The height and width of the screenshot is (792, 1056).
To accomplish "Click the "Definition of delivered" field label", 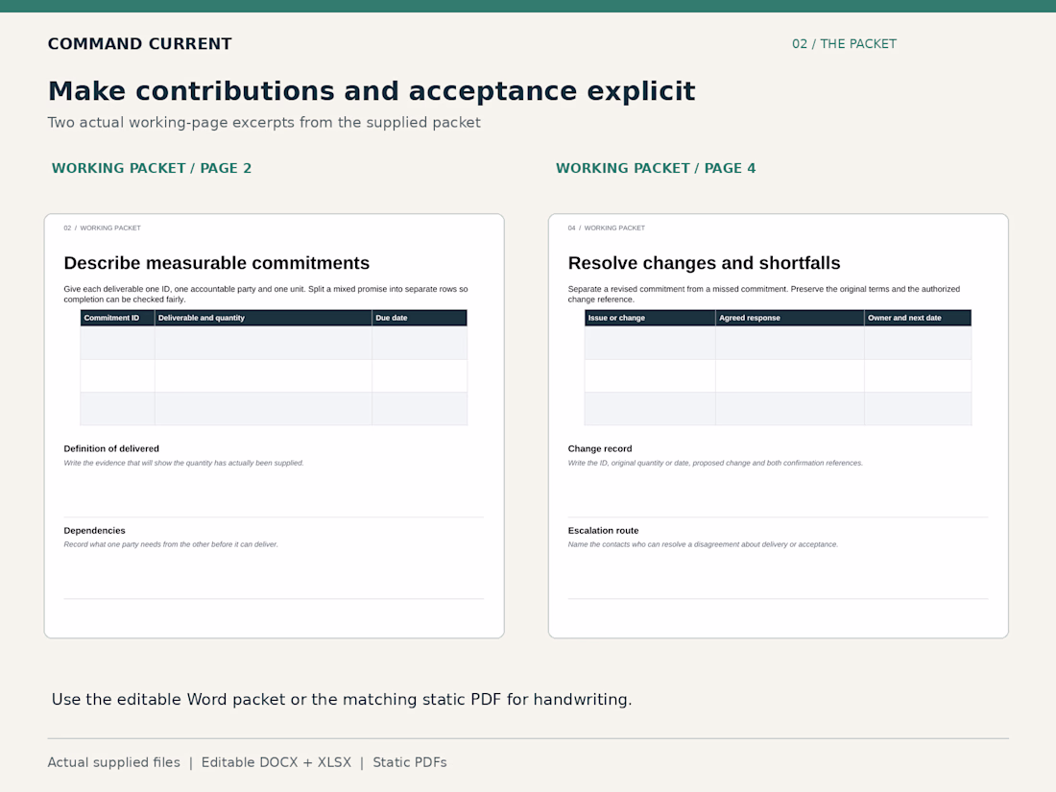I will pyautogui.click(x=111, y=448).
